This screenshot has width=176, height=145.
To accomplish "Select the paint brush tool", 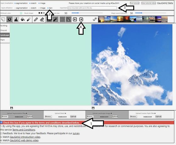I will [x=16, y=20].
